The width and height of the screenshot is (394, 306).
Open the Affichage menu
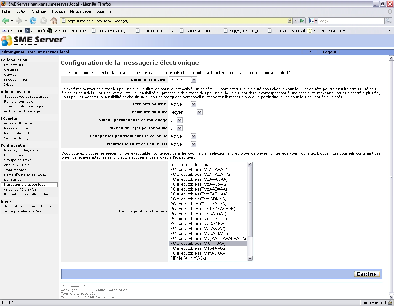[38, 11]
